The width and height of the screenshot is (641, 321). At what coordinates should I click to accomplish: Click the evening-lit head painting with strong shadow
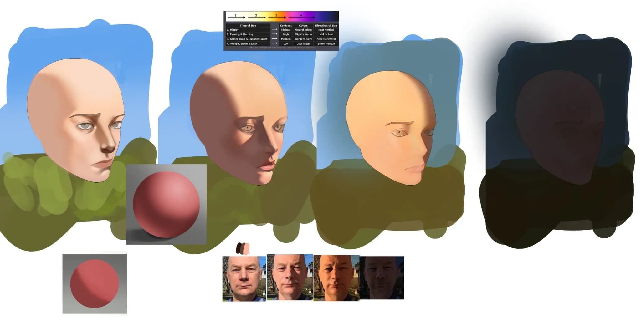238,123
